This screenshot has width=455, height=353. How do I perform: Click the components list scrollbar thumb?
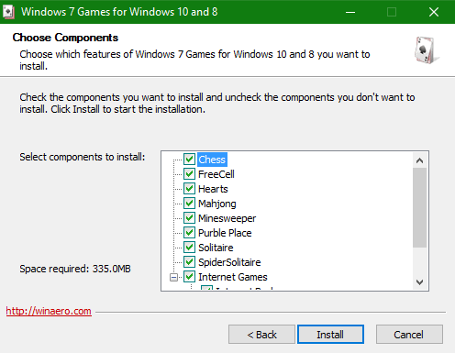click(419, 207)
